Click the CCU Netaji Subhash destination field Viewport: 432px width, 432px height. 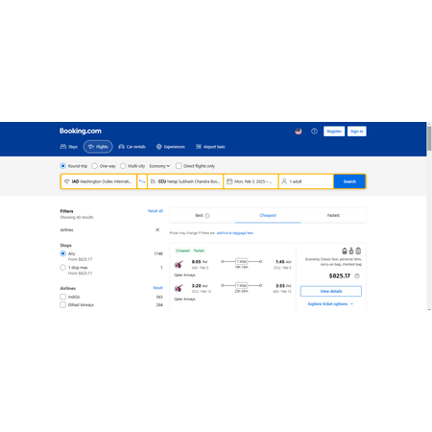tap(185, 181)
